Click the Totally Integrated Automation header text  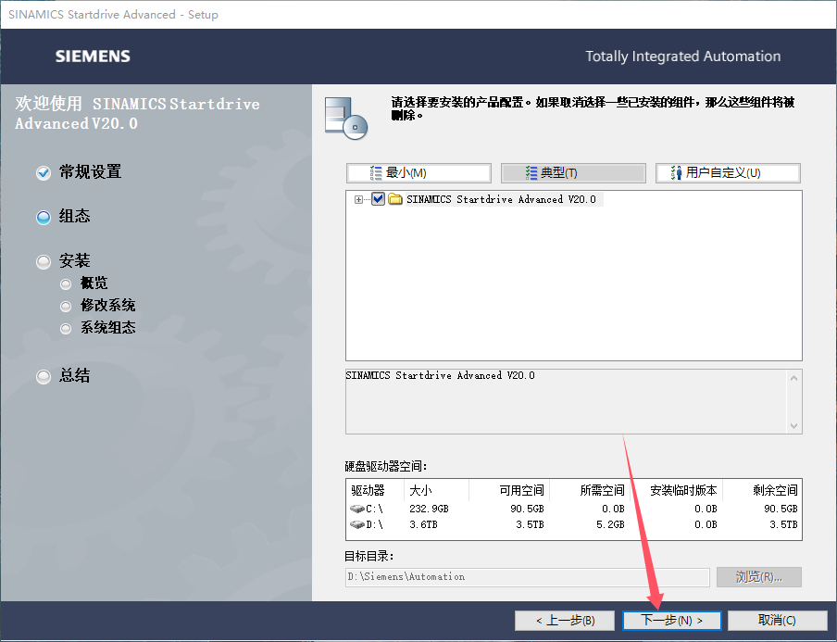pyautogui.click(x=682, y=57)
